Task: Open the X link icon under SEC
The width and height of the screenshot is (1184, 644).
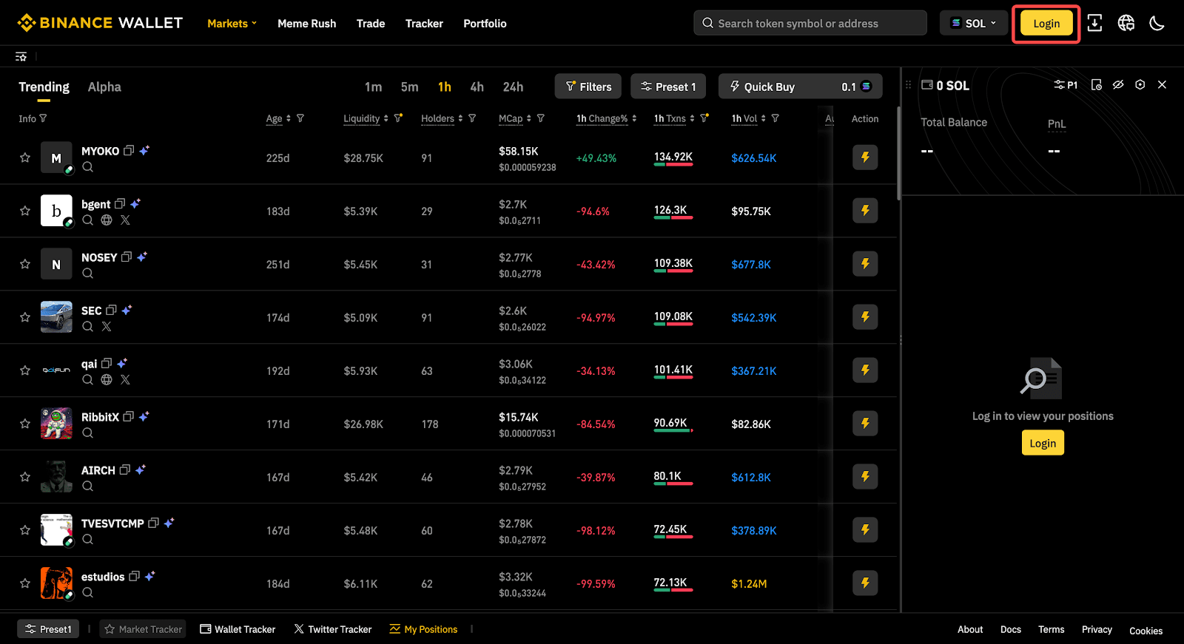Action: [x=107, y=326]
